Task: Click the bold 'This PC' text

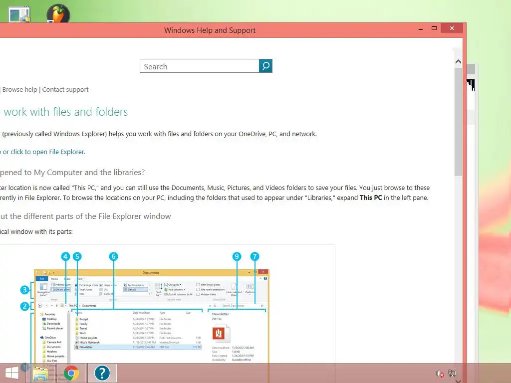Action: click(x=371, y=197)
